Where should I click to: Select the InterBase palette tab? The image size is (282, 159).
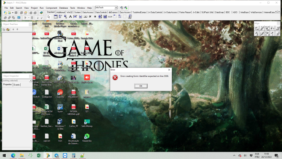pyautogui.click(x=244, y=12)
